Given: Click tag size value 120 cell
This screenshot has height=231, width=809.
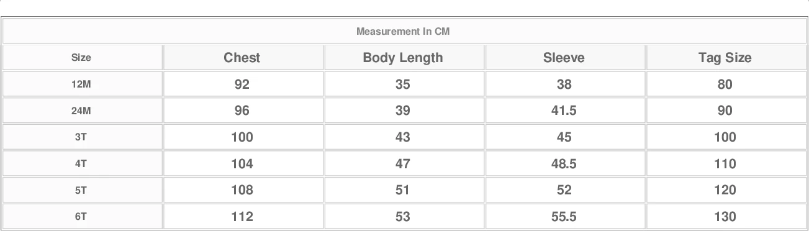Looking at the screenshot, I should [725, 191].
